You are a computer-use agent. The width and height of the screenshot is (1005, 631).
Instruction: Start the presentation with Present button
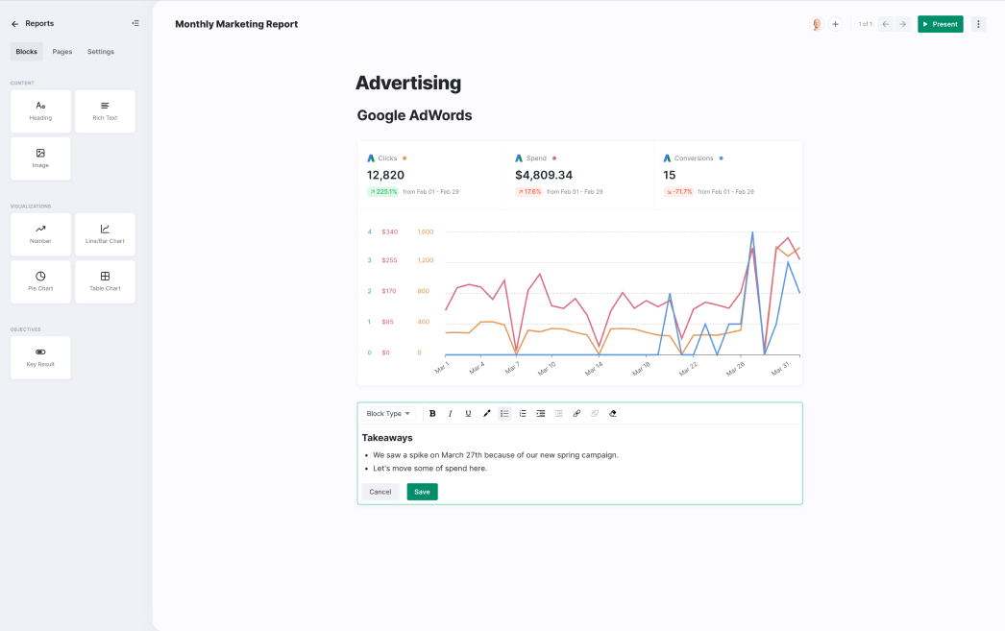pyautogui.click(x=940, y=24)
